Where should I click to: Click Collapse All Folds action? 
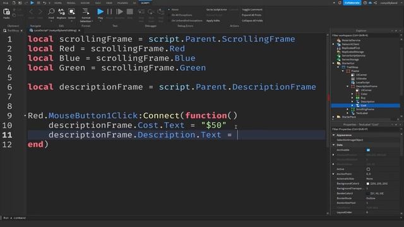point(252,21)
